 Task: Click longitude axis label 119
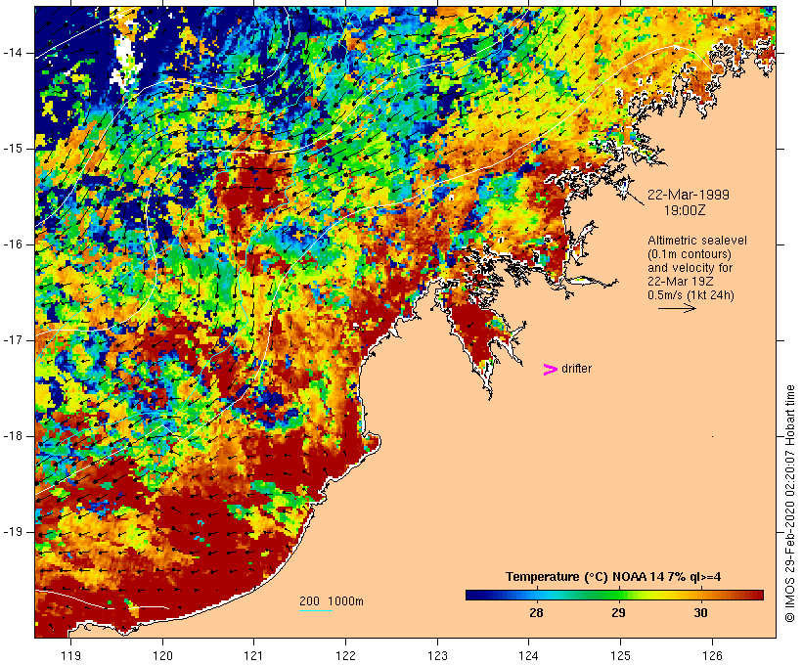(70, 655)
